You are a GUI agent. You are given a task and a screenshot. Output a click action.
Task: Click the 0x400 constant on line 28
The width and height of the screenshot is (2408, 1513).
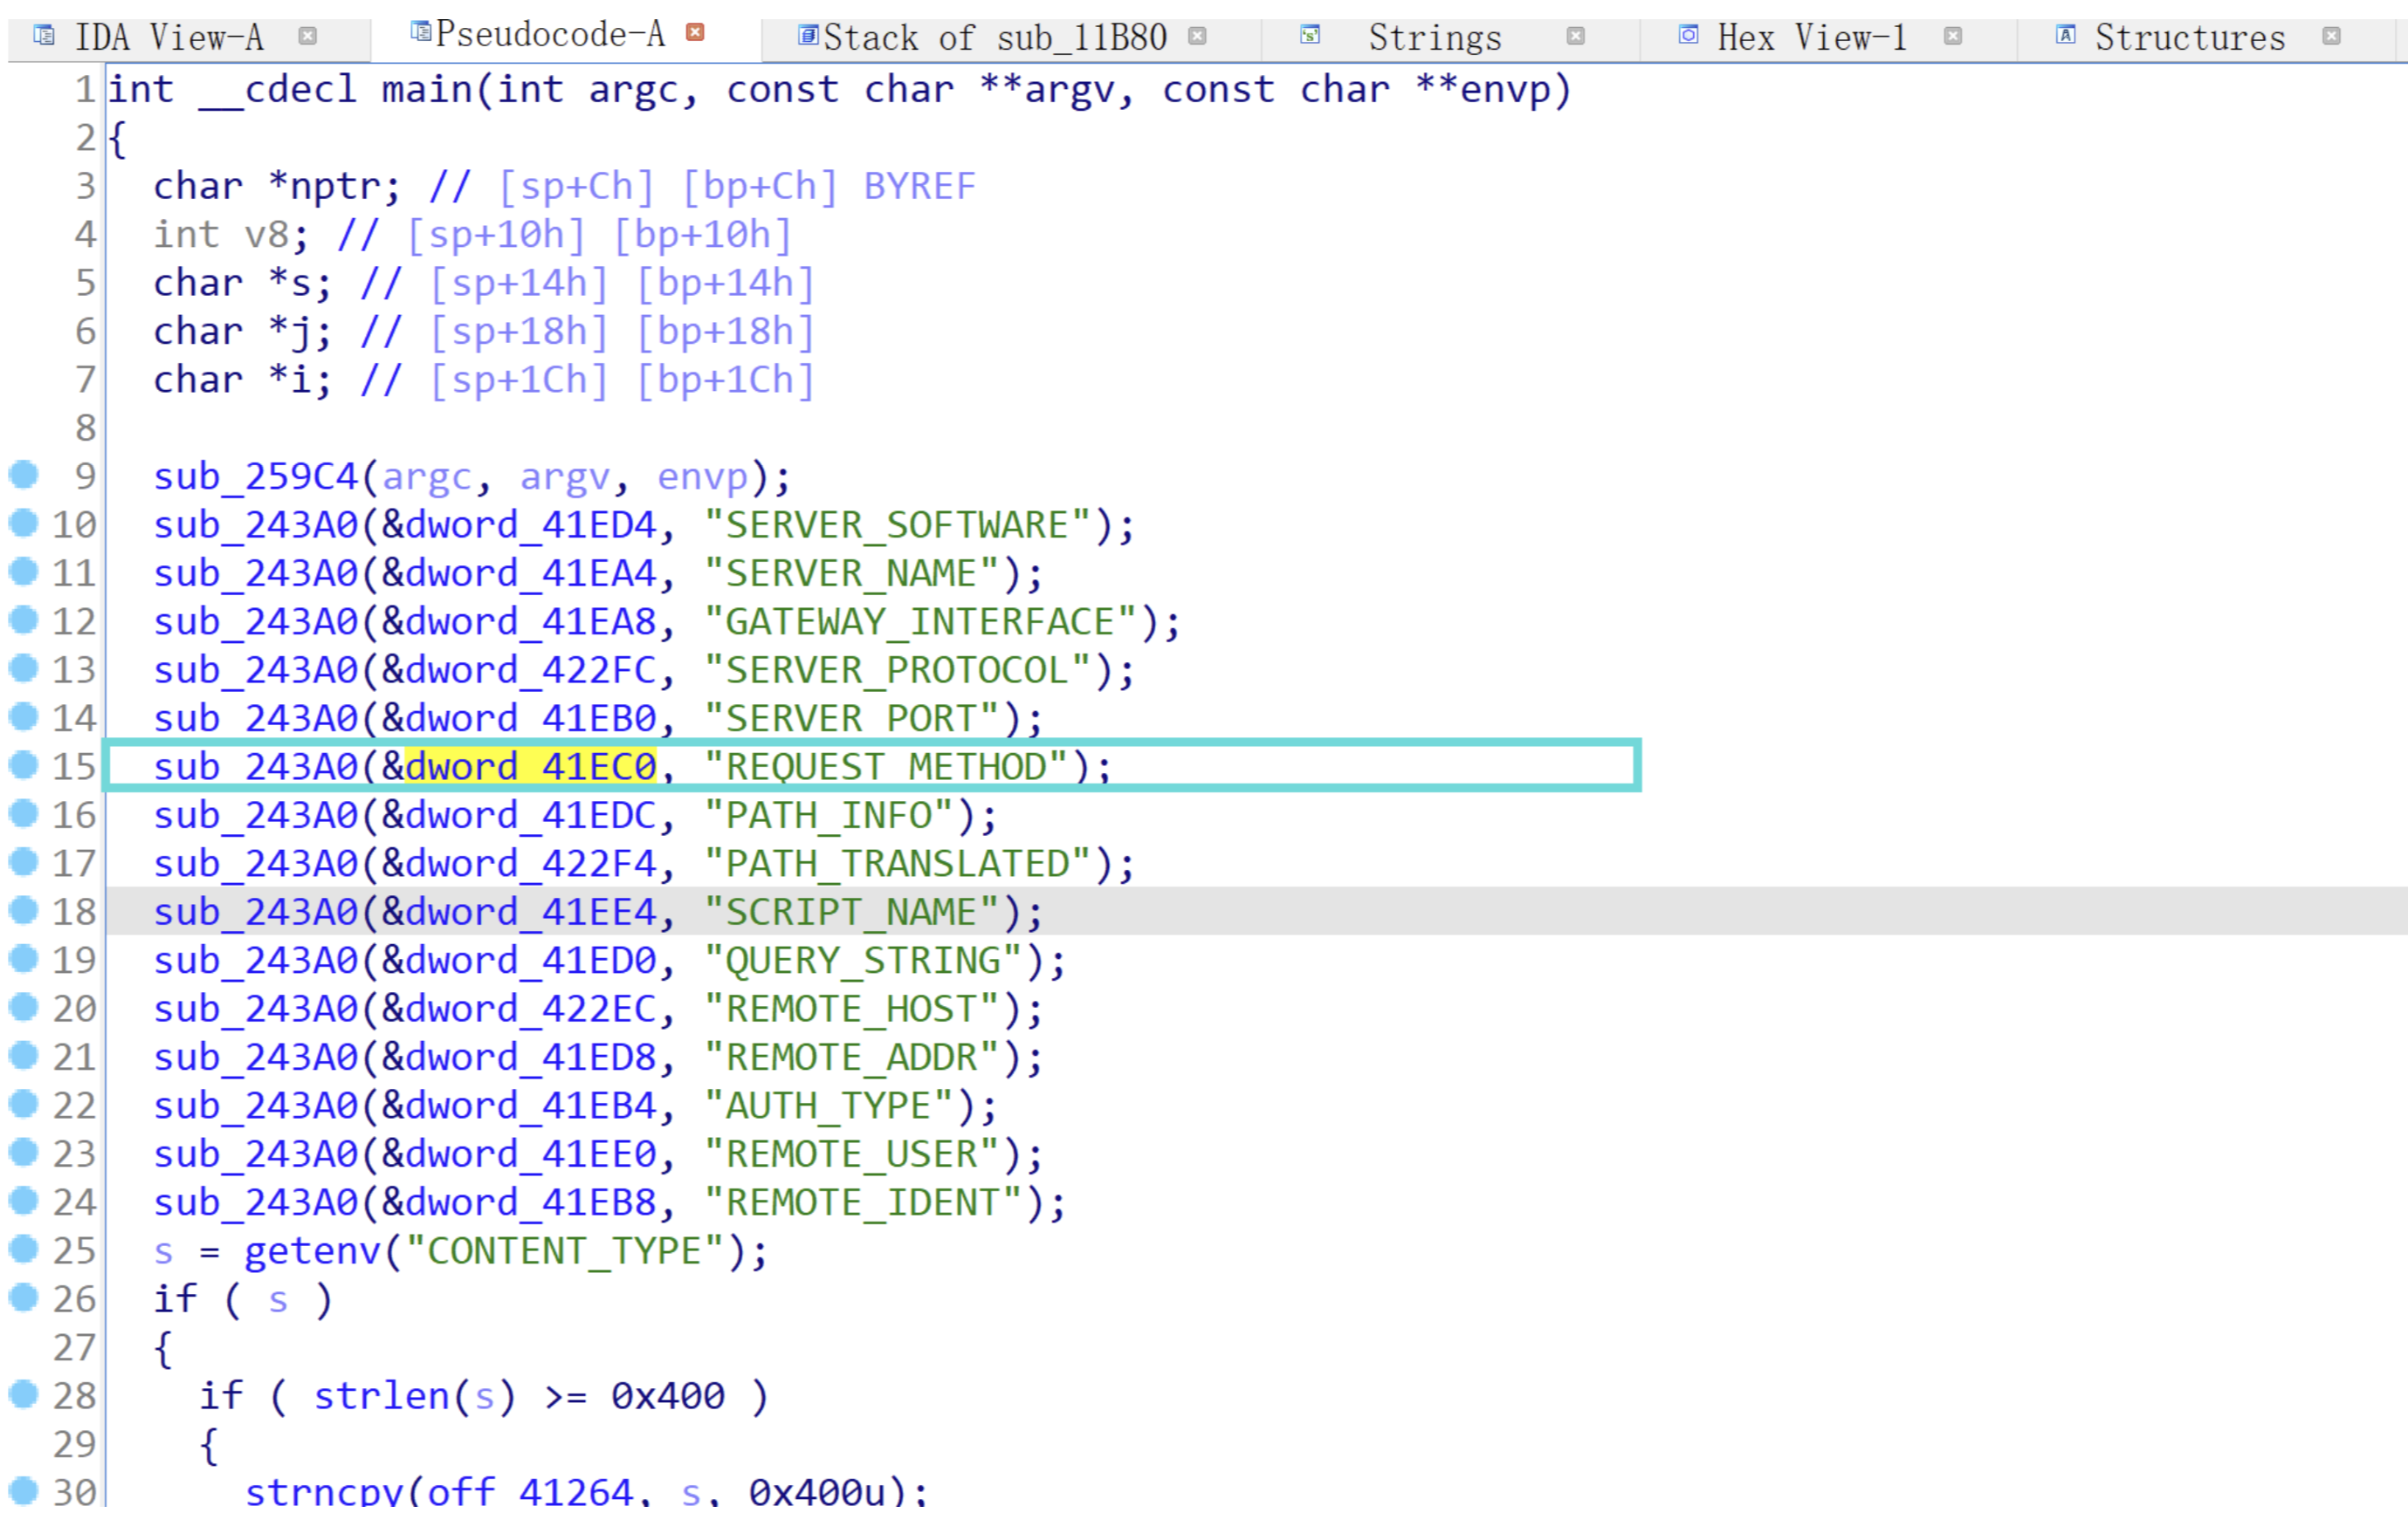(x=668, y=1396)
